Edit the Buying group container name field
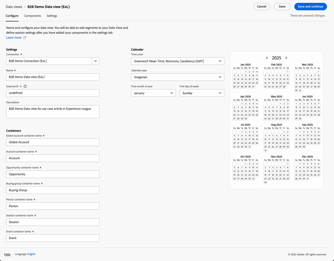334x261 pixels. tap(53, 190)
